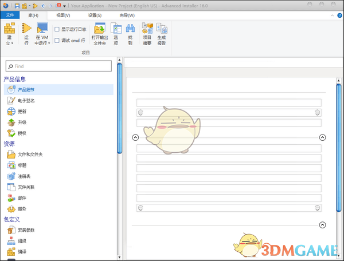Collapse the ribbon with the chevron

coord(332,15)
